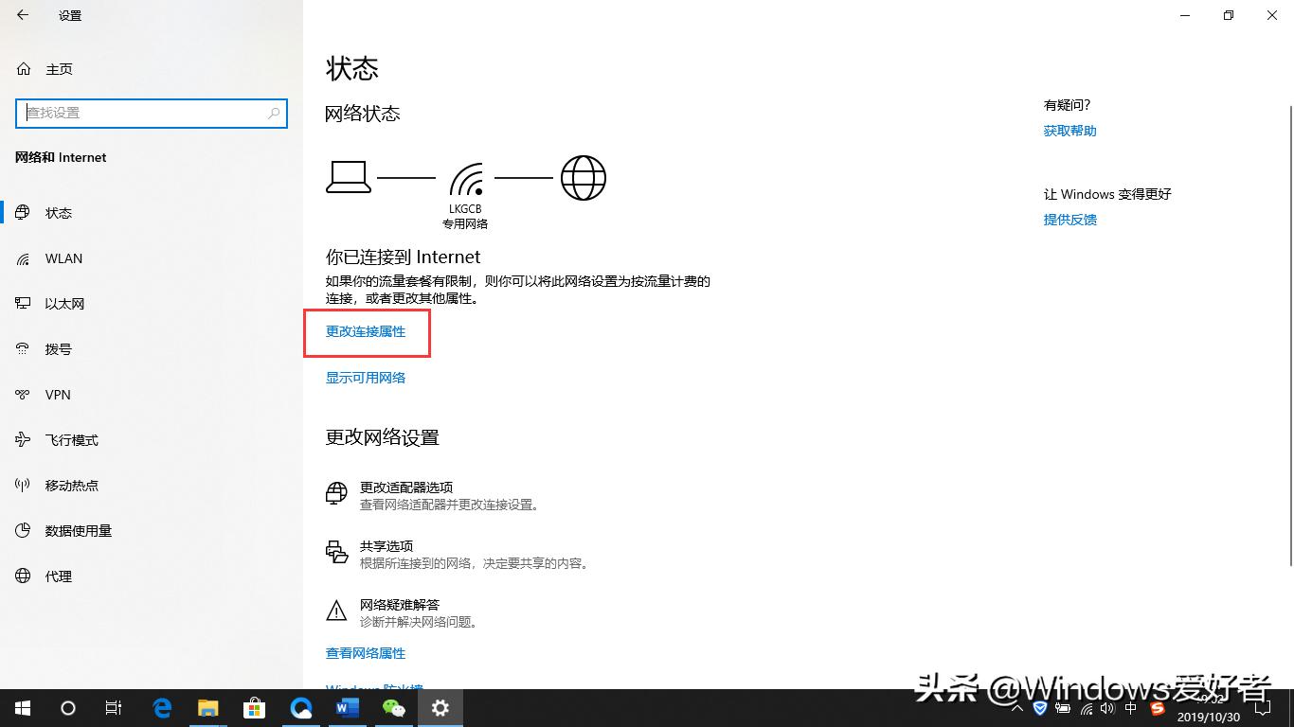The height and width of the screenshot is (727, 1294).
Task: Open 拨号 (Dial-up) settings
Action: (58, 348)
